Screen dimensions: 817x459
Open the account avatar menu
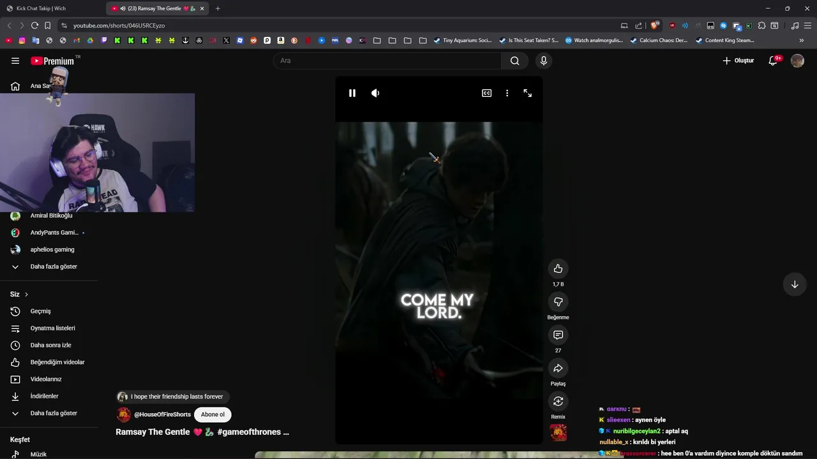pyautogui.click(x=797, y=61)
